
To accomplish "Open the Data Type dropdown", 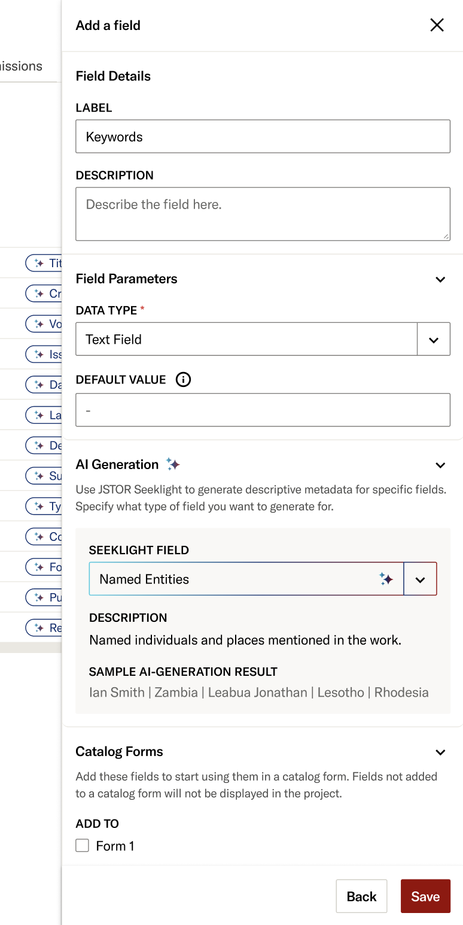I will tap(434, 340).
